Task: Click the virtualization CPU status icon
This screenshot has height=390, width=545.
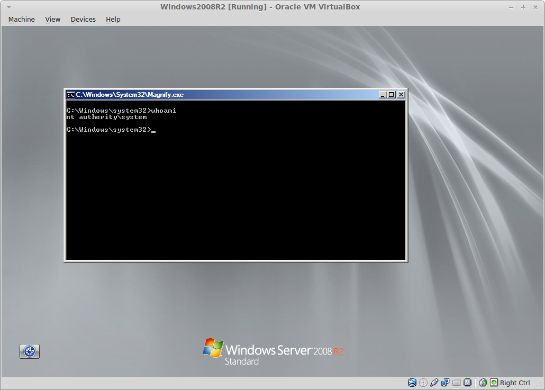Action: coord(468,383)
